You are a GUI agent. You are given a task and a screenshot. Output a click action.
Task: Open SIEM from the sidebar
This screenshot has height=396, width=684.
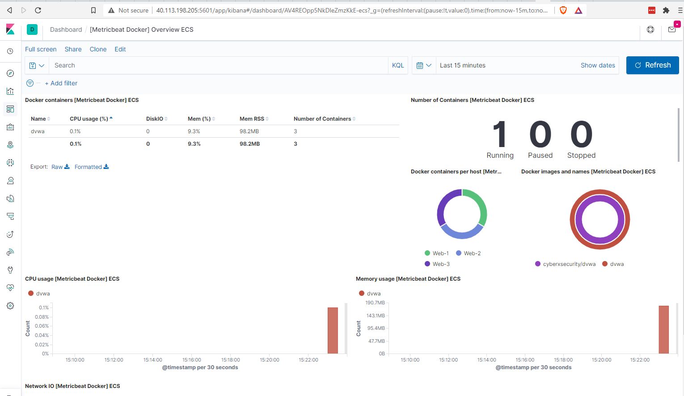click(10, 252)
